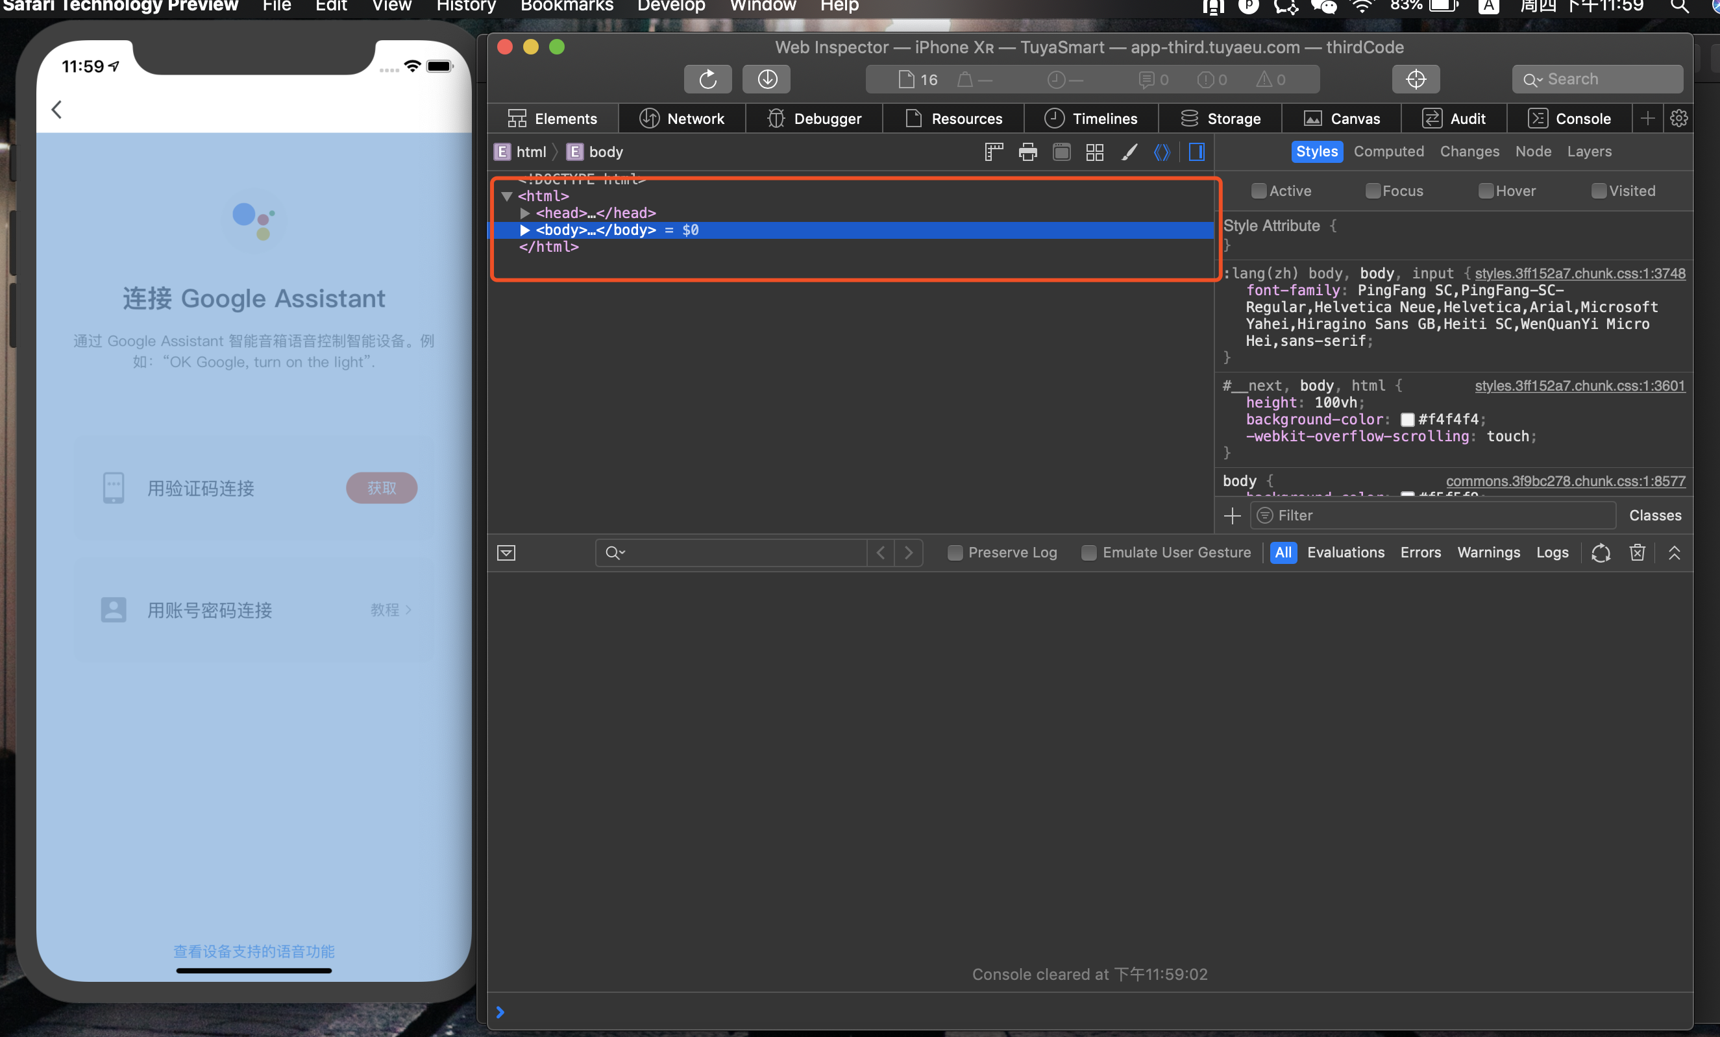Enable the Focus pseudo-class checkbox
This screenshot has height=1037, width=1720.
pos(1372,191)
